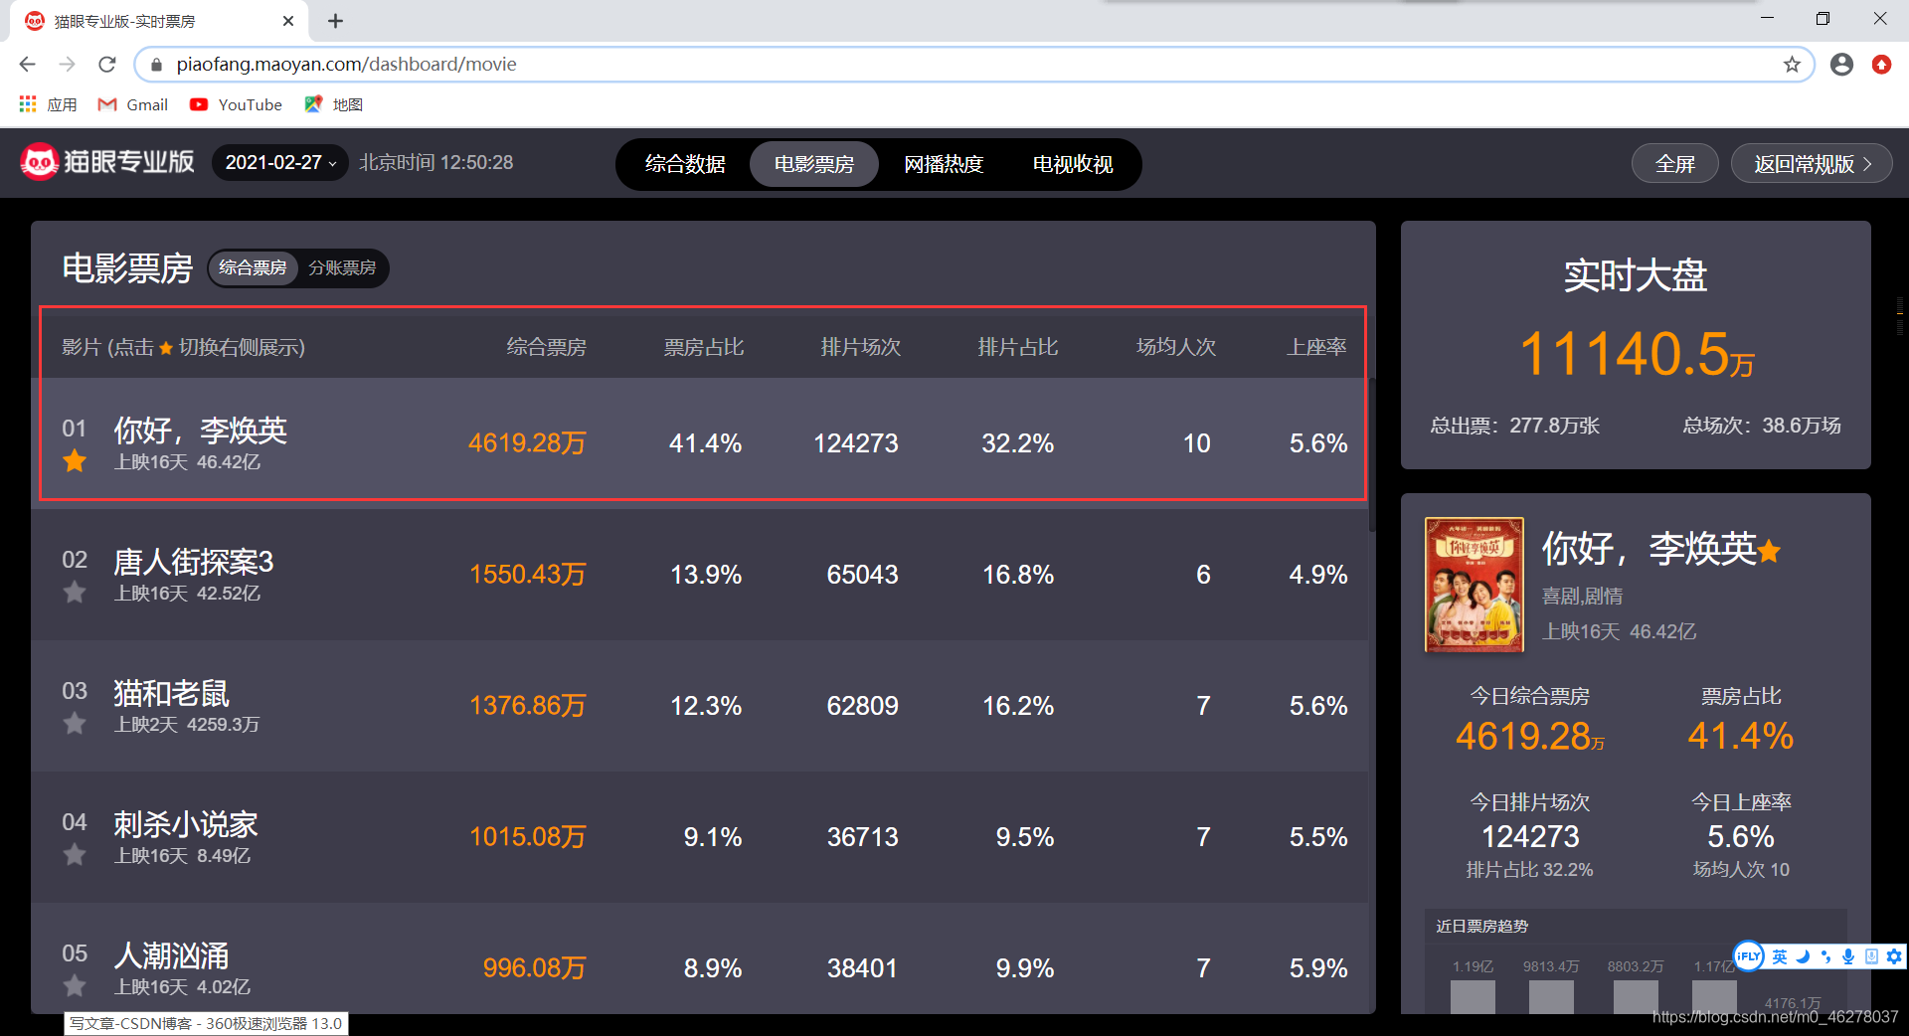Switch to the 电影票房 tab

tap(814, 164)
